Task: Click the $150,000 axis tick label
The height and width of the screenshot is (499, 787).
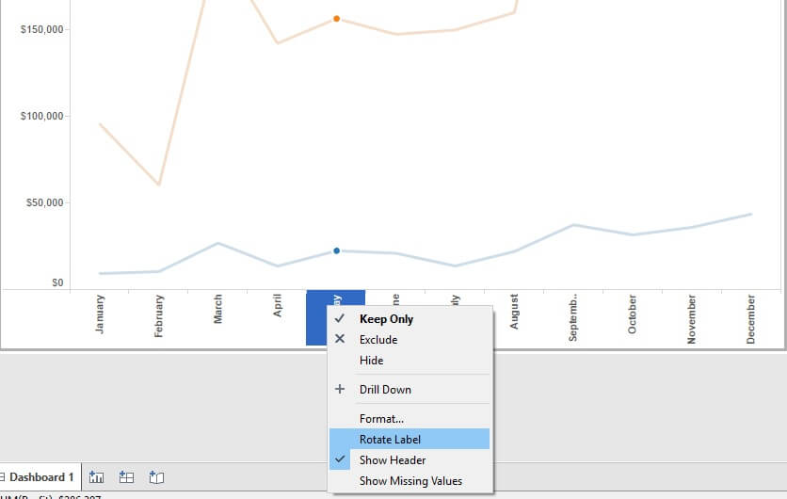Action: coord(41,29)
